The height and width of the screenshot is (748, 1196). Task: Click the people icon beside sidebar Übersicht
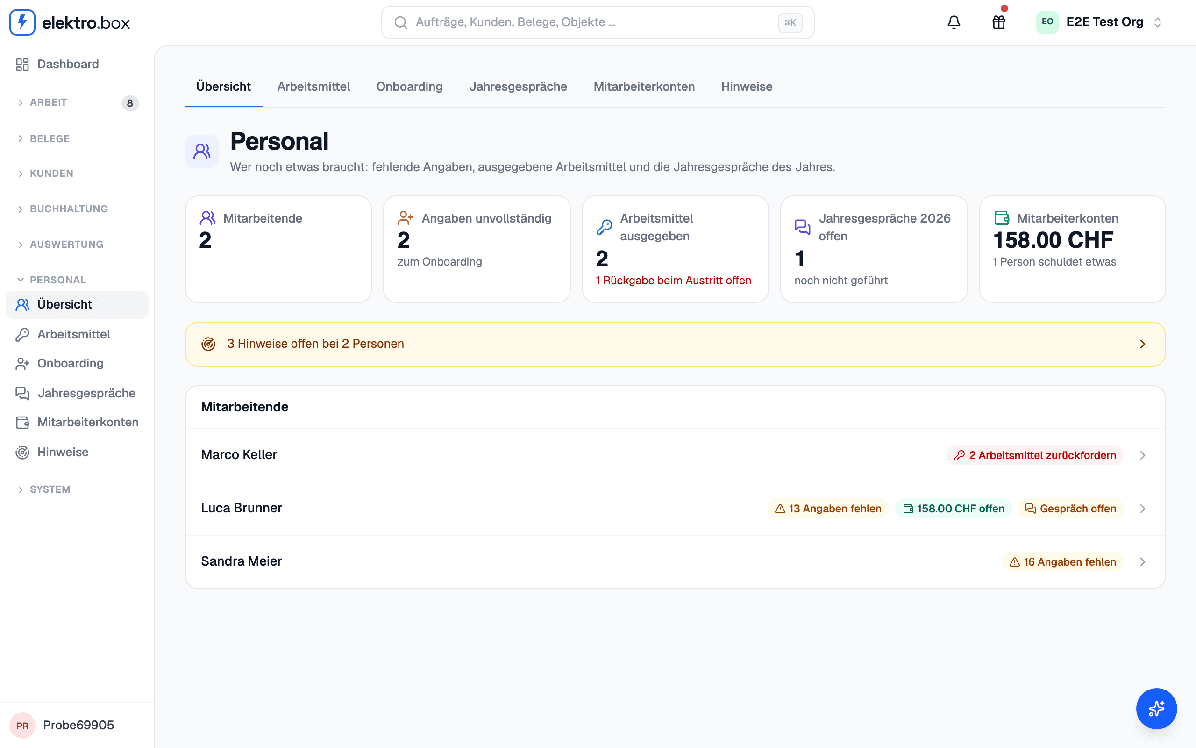pyautogui.click(x=22, y=305)
